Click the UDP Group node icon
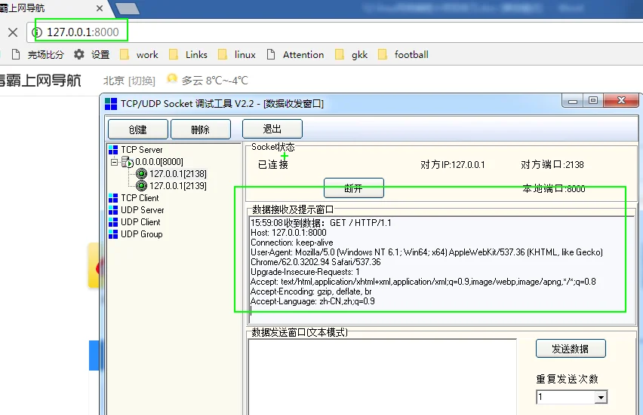The width and height of the screenshot is (643, 415). [x=113, y=234]
